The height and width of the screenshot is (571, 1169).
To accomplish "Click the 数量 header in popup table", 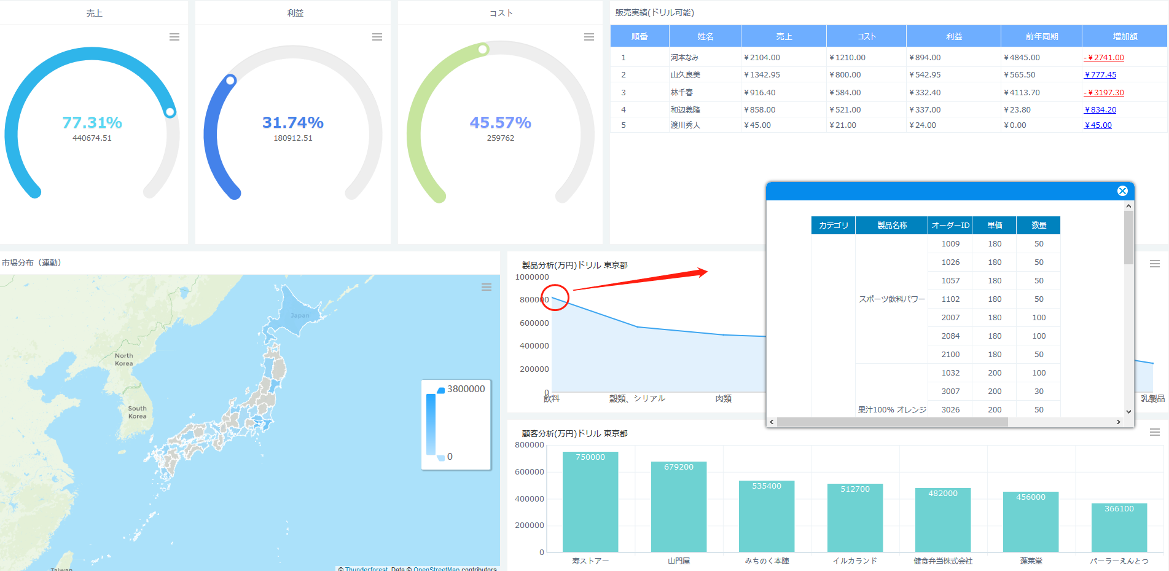I will pyautogui.click(x=1039, y=226).
